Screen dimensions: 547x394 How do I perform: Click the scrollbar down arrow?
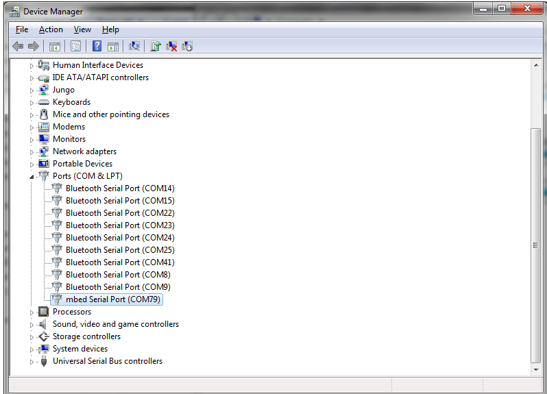point(535,370)
